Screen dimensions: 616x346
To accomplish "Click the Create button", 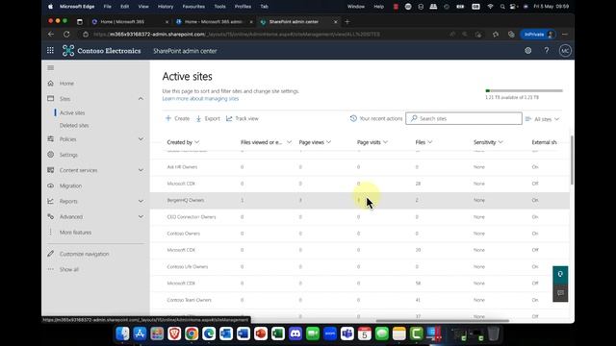I will (x=177, y=118).
